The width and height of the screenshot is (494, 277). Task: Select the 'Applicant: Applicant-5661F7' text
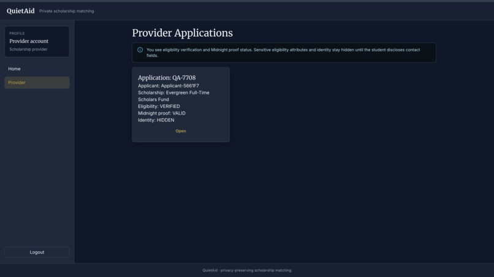click(169, 86)
